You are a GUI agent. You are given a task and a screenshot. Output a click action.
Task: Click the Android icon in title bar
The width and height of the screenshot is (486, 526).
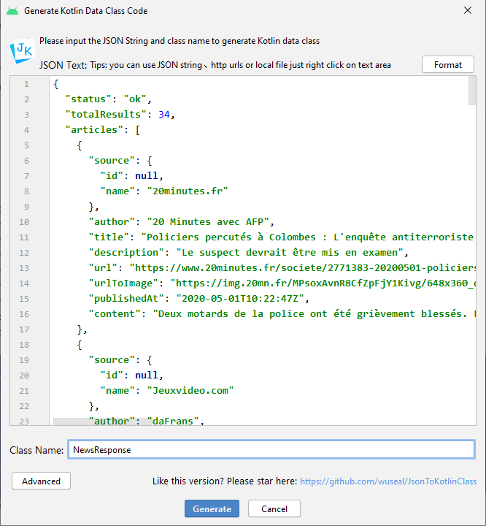point(12,11)
